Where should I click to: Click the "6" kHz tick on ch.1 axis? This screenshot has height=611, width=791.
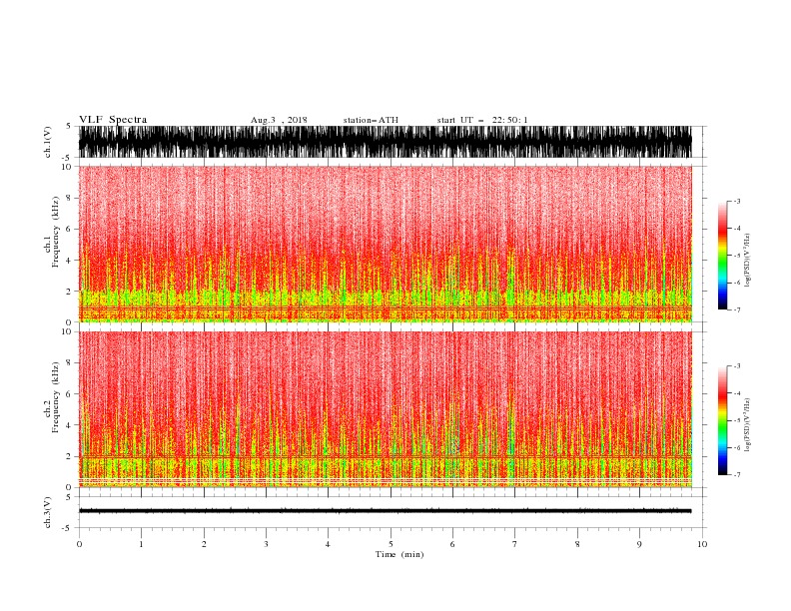click(69, 229)
